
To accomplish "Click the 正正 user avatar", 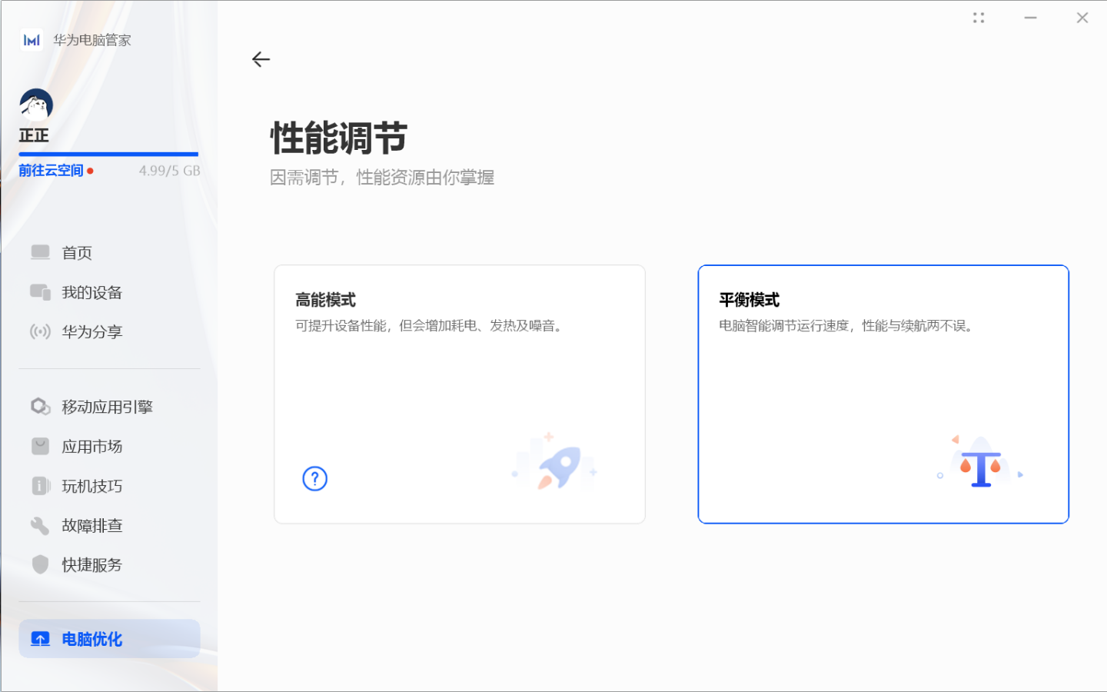I will click(35, 102).
